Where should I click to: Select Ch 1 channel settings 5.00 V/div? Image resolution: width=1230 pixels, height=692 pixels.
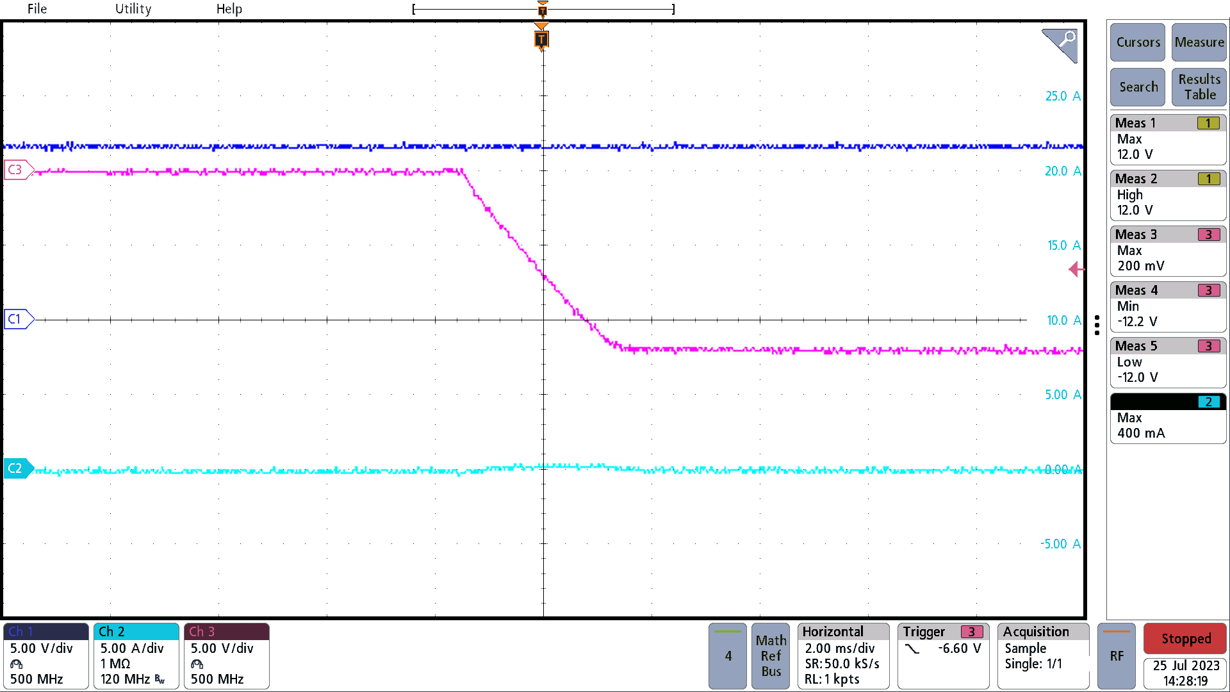point(45,655)
